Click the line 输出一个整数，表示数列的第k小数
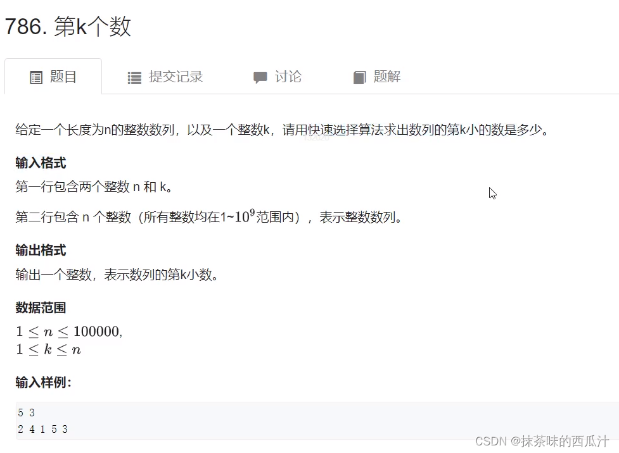 (x=117, y=275)
